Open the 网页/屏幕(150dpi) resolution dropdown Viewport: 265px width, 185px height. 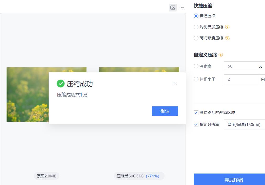coord(244,124)
